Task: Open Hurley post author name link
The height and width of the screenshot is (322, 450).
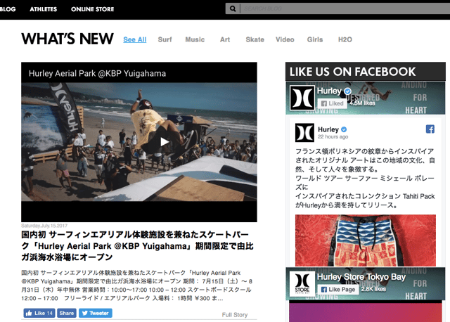Action: tap(328, 129)
